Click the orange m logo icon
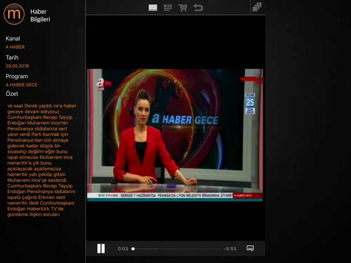The height and width of the screenshot is (263, 351). coord(14,14)
